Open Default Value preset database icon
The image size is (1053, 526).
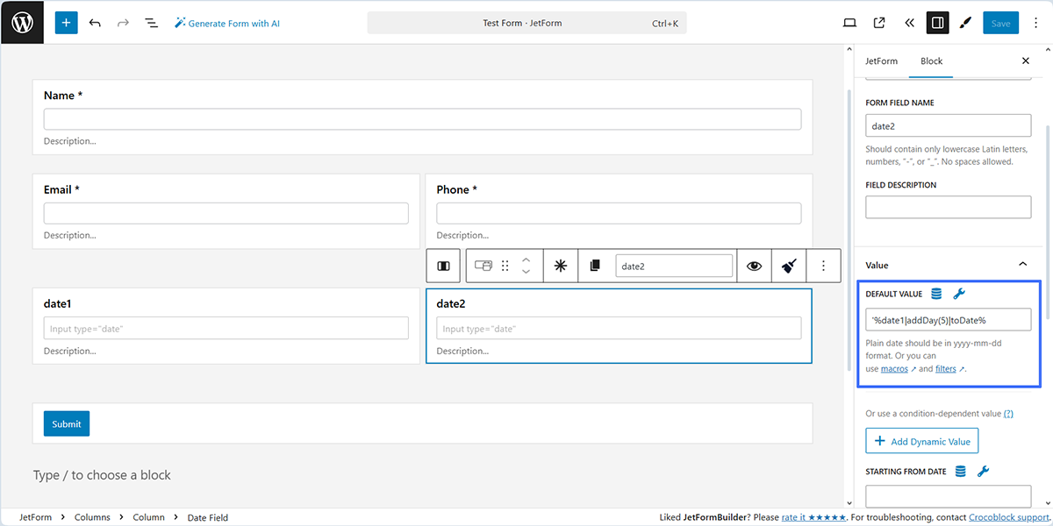[937, 294]
